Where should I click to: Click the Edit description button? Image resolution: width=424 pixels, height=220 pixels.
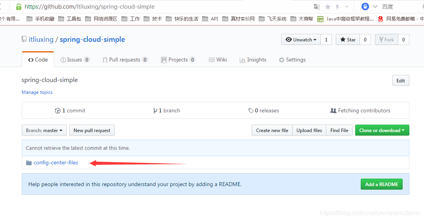[401, 80]
